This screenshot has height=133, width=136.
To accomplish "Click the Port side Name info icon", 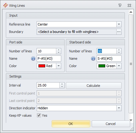I will click(x=33, y=58).
